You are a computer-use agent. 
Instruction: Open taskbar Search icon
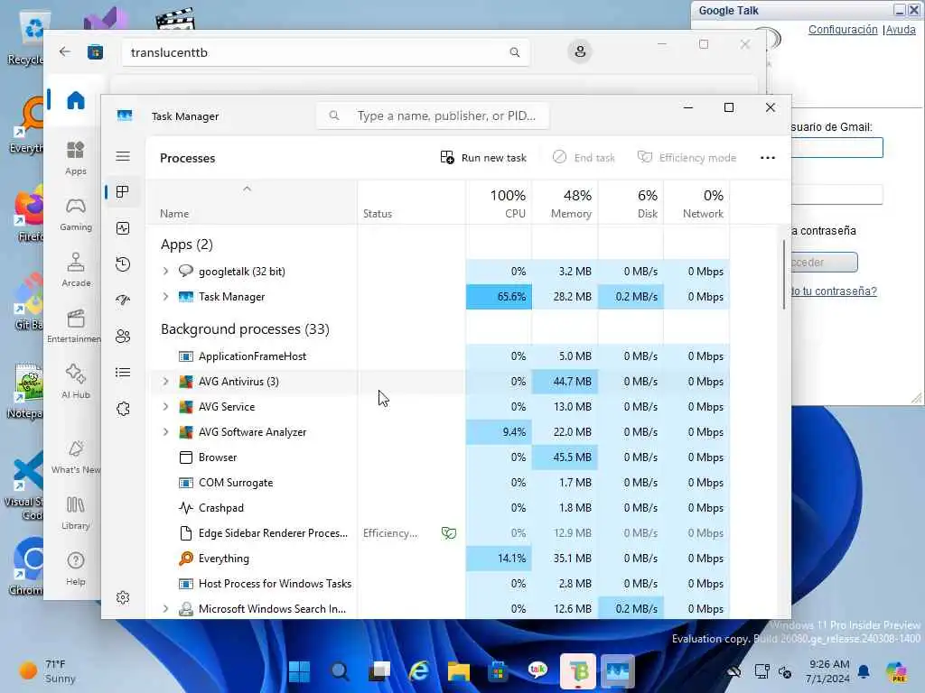(340, 671)
